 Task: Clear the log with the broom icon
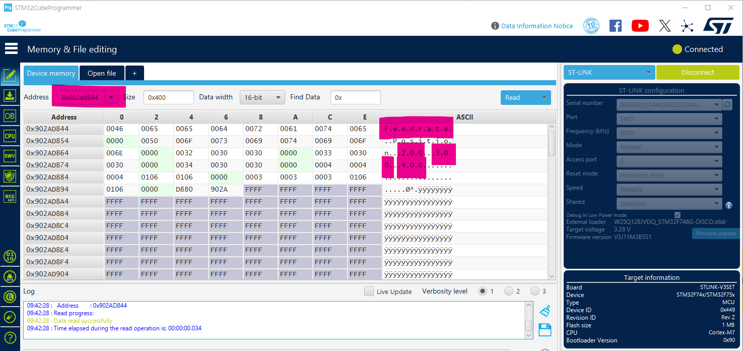pyautogui.click(x=545, y=311)
